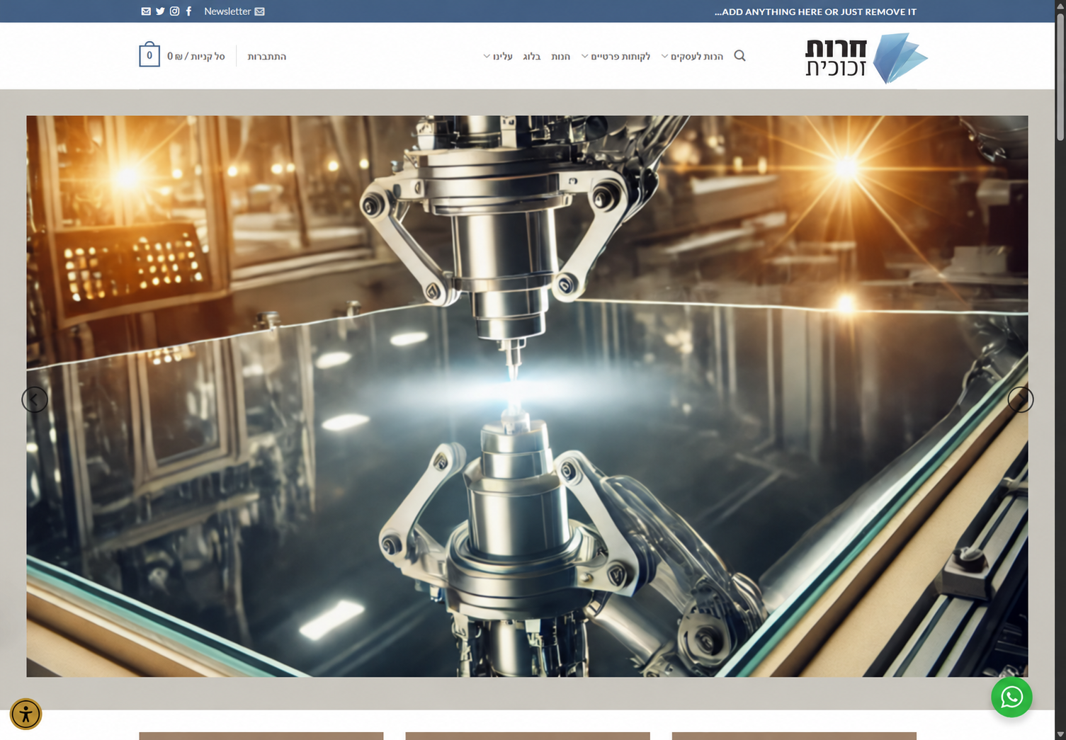Open the shopping cart bag icon
1066x740 pixels.
[149, 55]
